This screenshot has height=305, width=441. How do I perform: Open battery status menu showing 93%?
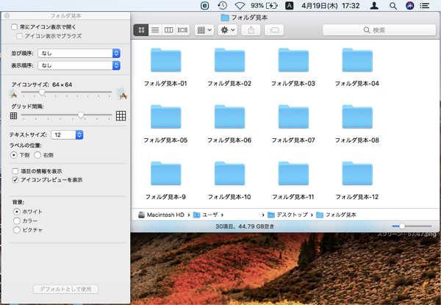(265, 6)
